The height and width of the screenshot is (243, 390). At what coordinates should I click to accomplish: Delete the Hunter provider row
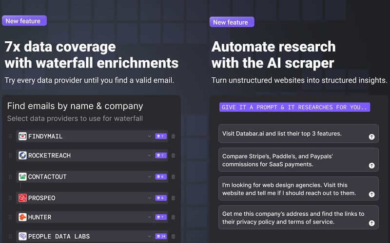[174, 217]
